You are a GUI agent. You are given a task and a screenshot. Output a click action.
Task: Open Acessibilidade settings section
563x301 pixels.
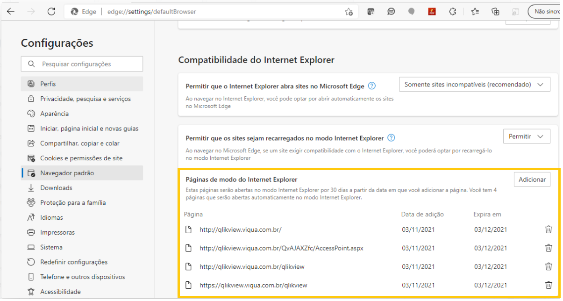point(82,292)
